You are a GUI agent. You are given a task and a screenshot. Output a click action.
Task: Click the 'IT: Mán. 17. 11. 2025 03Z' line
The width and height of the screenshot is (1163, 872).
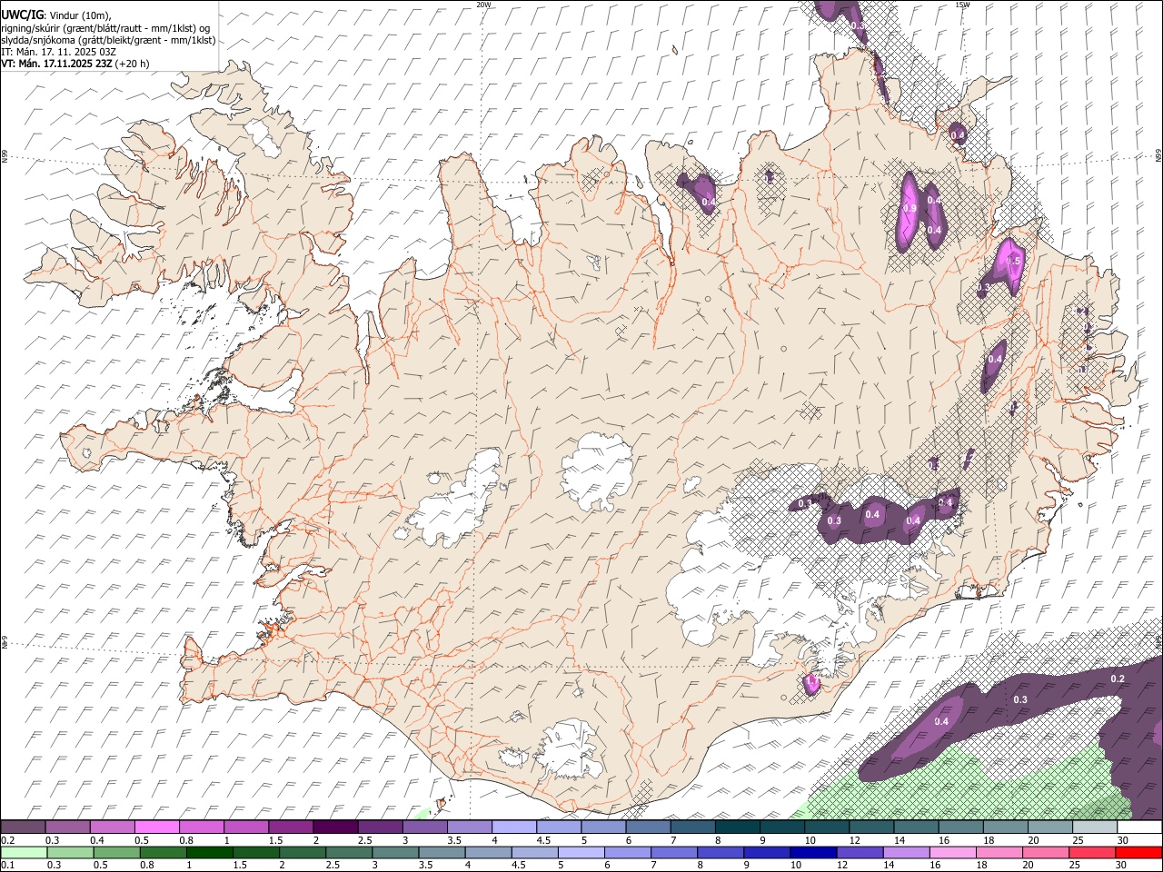[58, 52]
